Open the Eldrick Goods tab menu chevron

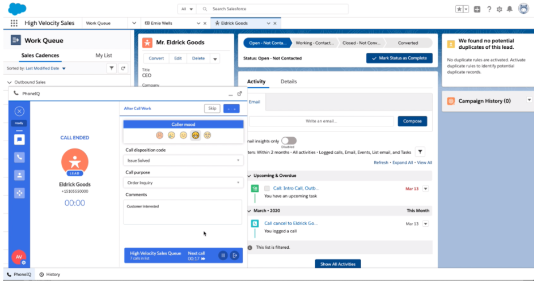[269, 23]
